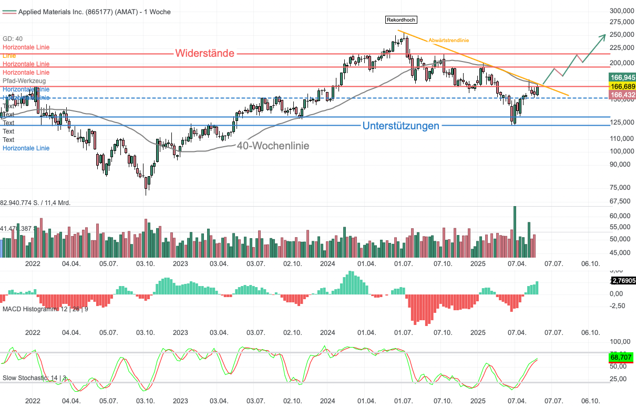Click the 110,000 price axis label
The width and height of the screenshot is (636, 408).
point(623,139)
